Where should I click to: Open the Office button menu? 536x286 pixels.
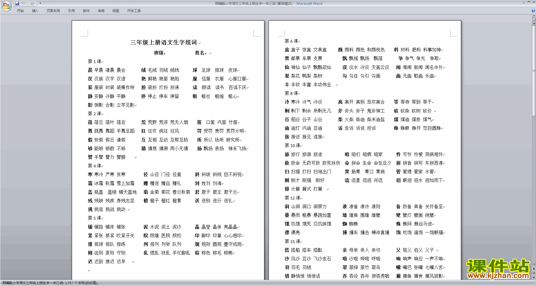tap(6, 6)
